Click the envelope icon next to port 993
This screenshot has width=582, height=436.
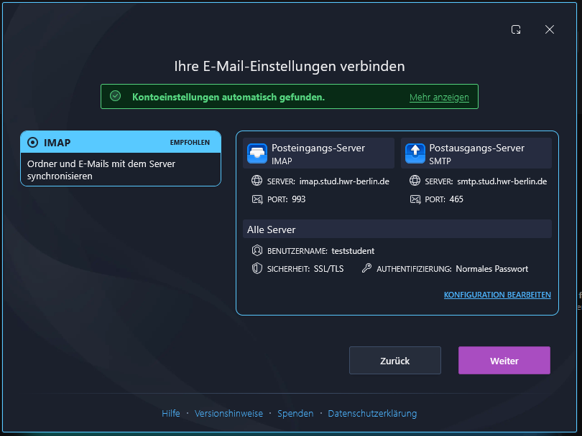point(257,199)
